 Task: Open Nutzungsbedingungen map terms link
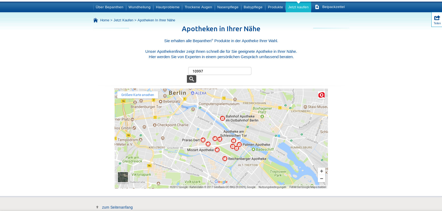coord(272,187)
